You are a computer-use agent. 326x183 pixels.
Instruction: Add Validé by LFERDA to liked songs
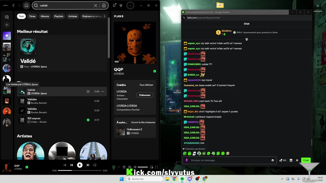tap(88, 91)
